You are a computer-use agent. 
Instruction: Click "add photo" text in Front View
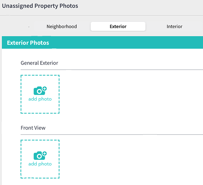[40, 164]
